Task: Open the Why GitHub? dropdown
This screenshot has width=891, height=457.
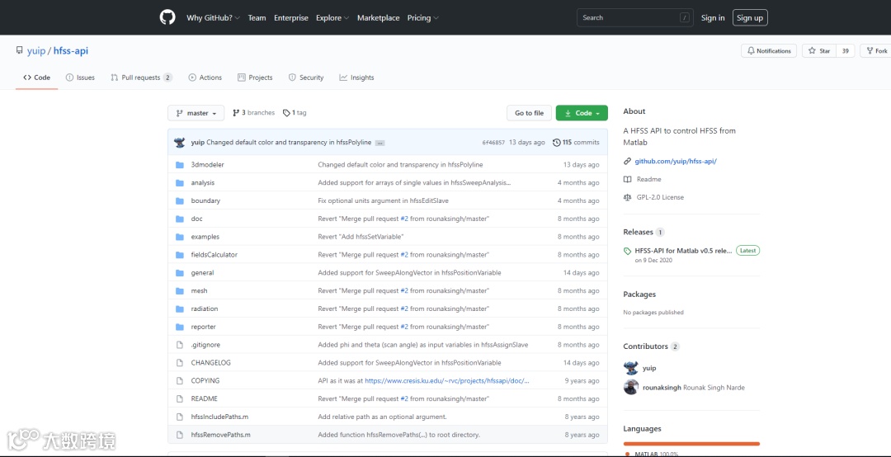Action: pyautogui.click(x=213, y=17)
